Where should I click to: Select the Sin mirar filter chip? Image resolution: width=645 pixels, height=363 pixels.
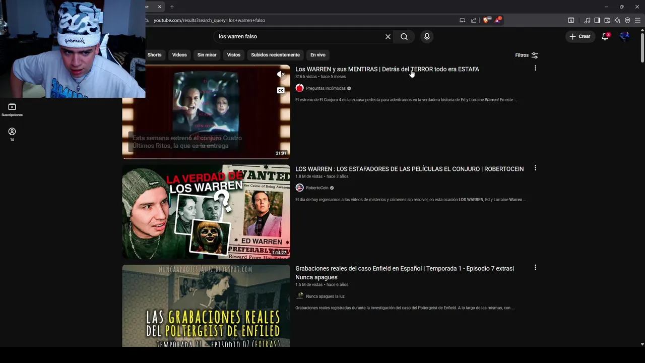(x=207, y=55)
